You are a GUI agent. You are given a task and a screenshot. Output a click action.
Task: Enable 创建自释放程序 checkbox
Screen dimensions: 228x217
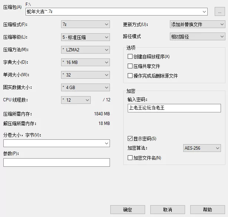click(x=148, y=57)
